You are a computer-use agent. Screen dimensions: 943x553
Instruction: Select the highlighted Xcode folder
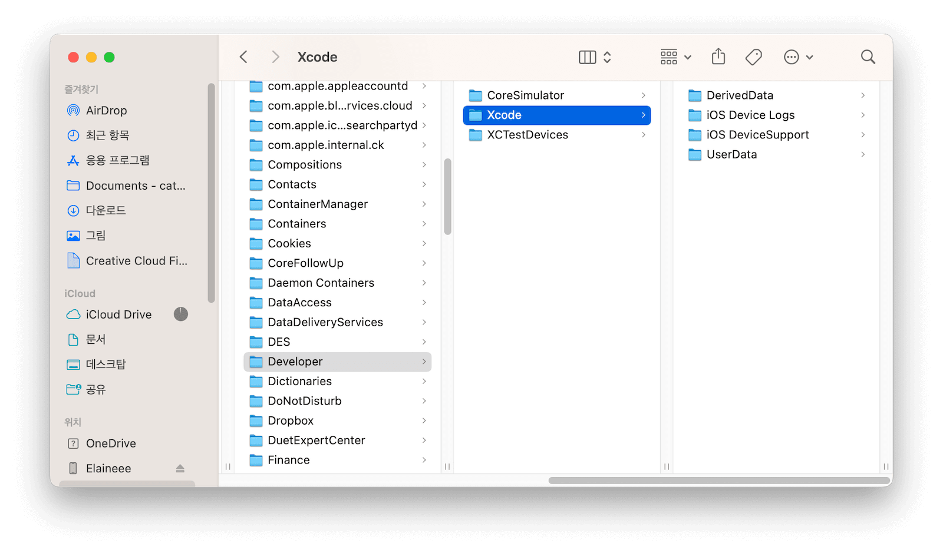pos(557,115)
